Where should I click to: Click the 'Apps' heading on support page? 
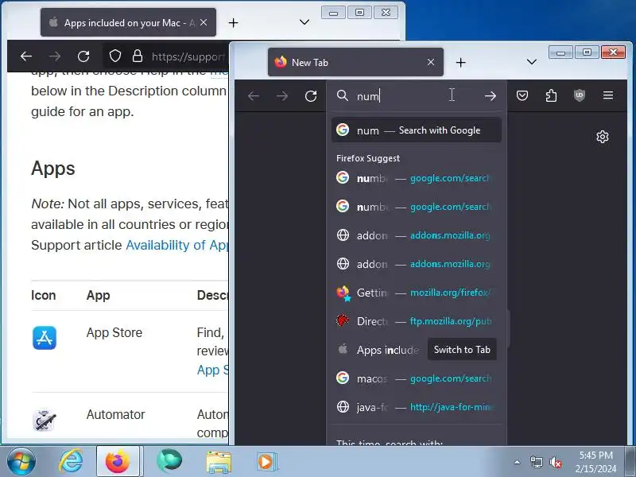pos(53,169)
